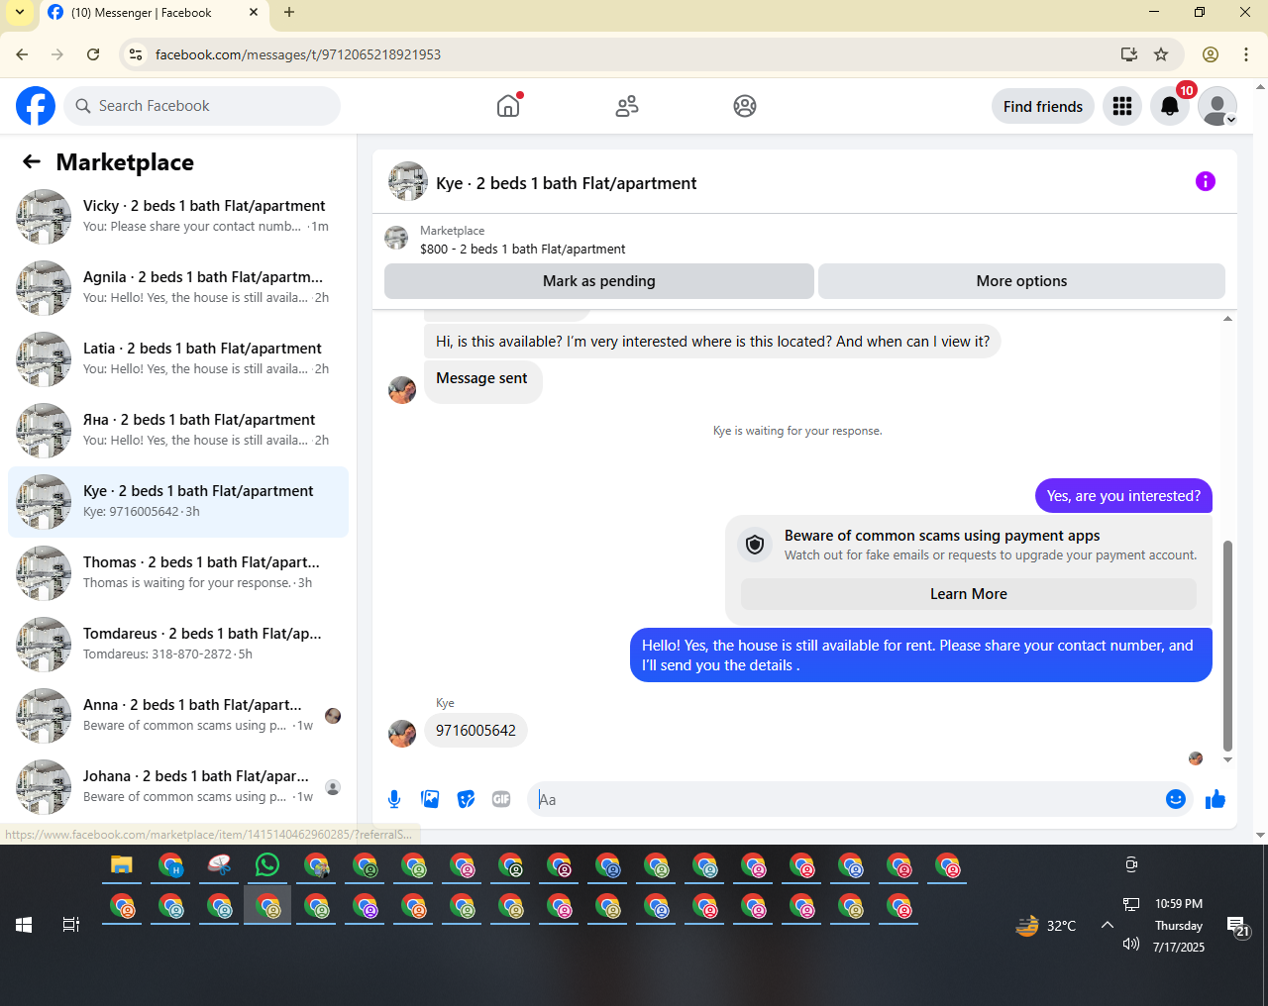
Task: Open Latia's apartment conversation
Action: (x=178, y=359)
